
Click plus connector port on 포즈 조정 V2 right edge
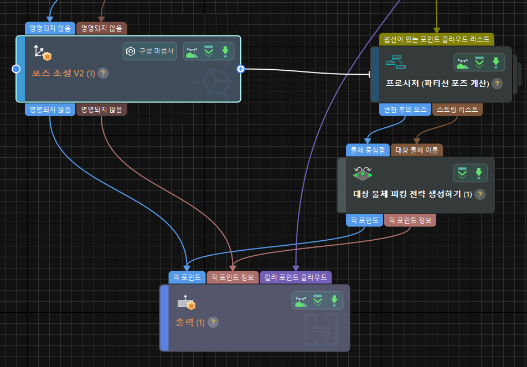[241, 69]
